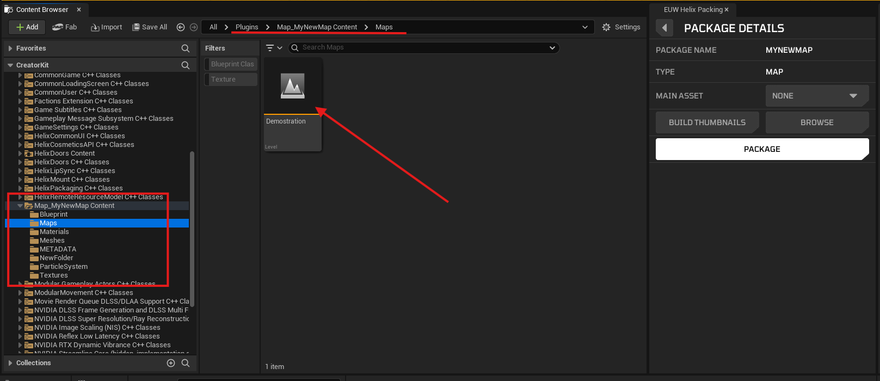This screenshot has height=381, width=880.
Task: Collapse the Map_MyNewMap Content folder
Action: click(x=20, y=206)
